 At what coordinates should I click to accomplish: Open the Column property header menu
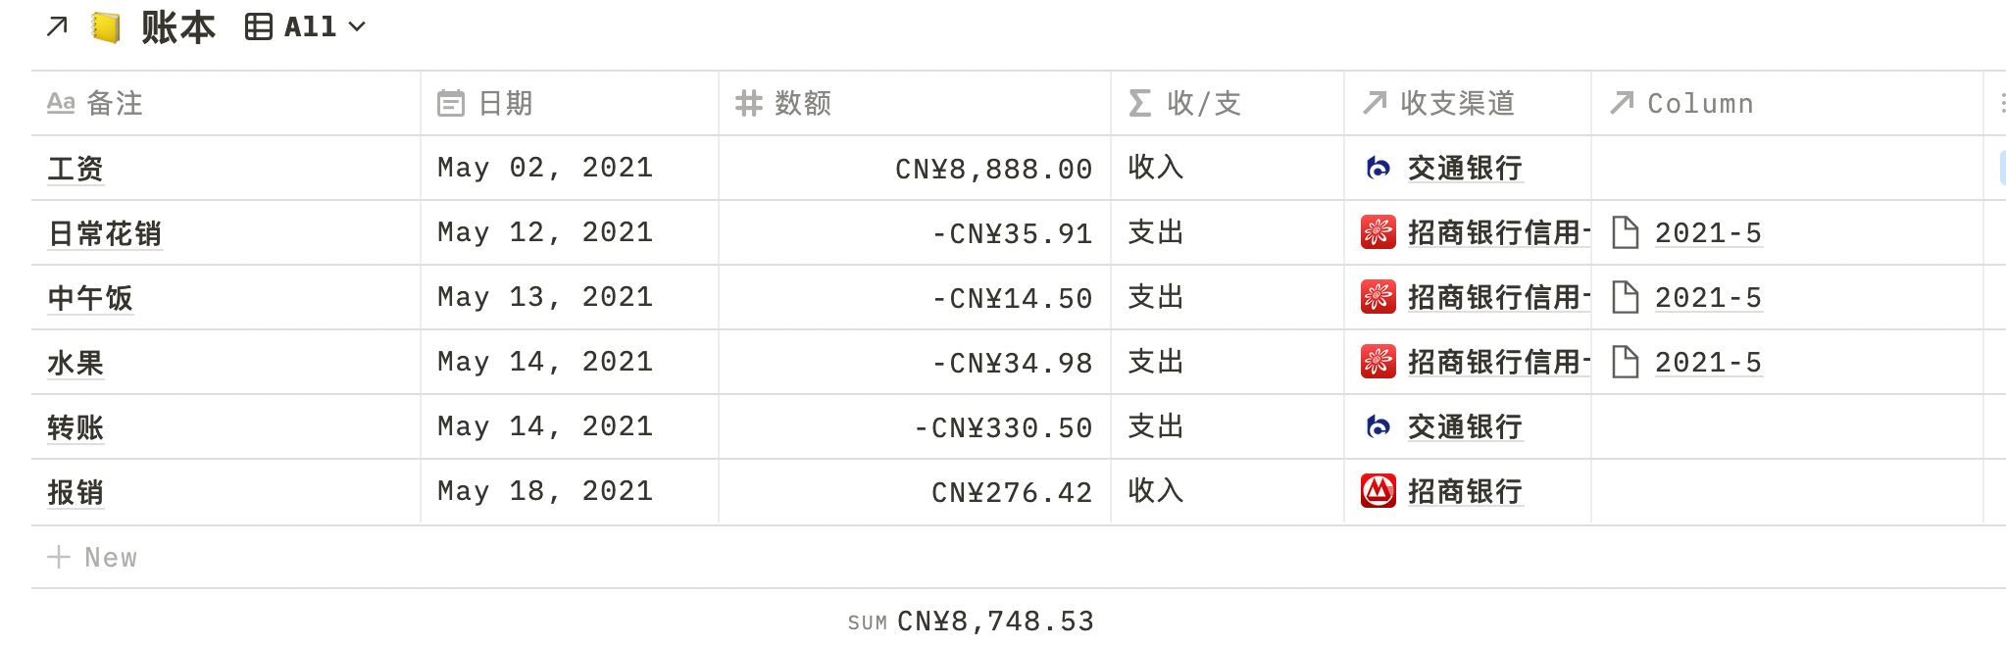(1701, 103)
